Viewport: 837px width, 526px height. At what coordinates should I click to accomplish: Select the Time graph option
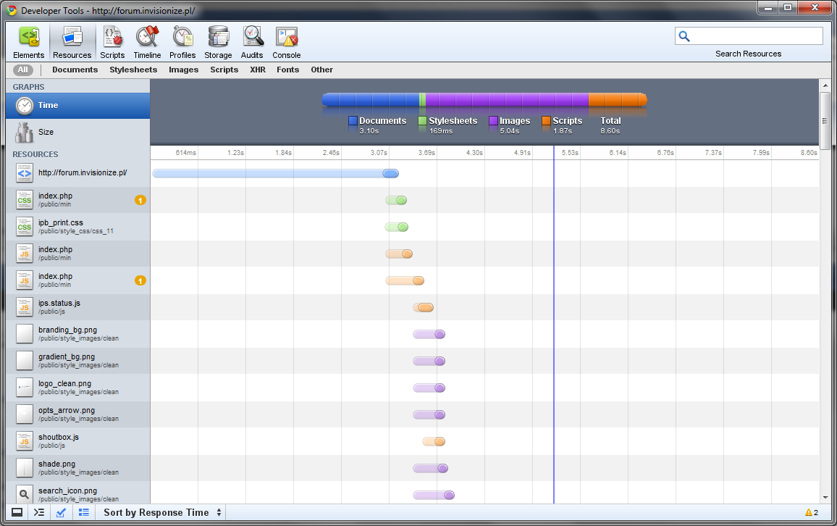click(x=48, y=105)
